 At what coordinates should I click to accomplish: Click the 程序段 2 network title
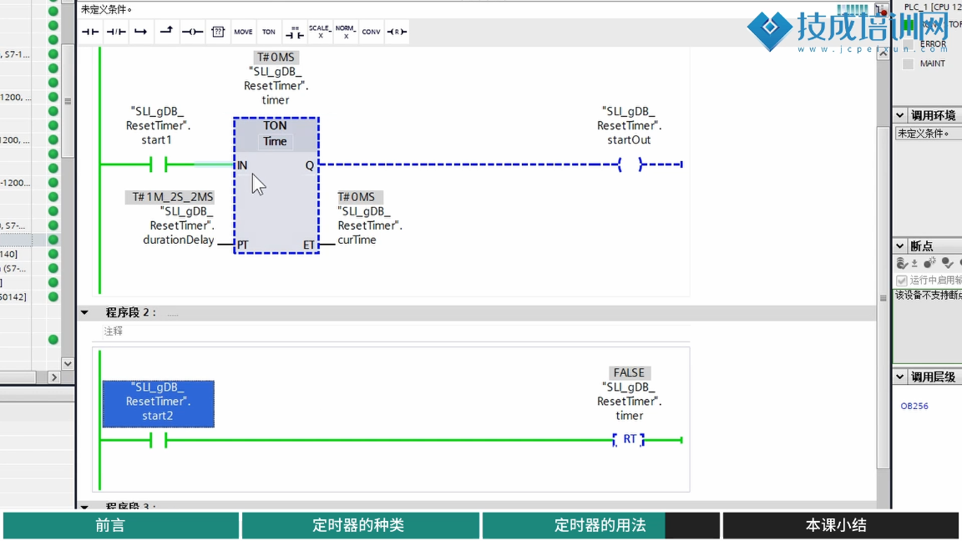click(130, 313)
